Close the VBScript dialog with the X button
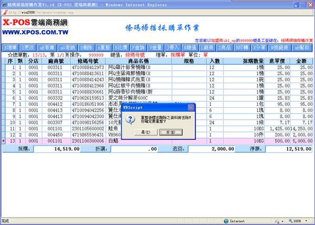The height and width of the screenshot is (225, 315). click(x=190, y=107)
